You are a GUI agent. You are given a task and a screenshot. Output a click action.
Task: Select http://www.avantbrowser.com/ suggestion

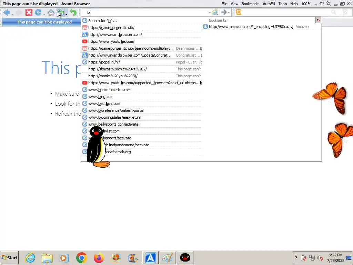tap(142, 35)
